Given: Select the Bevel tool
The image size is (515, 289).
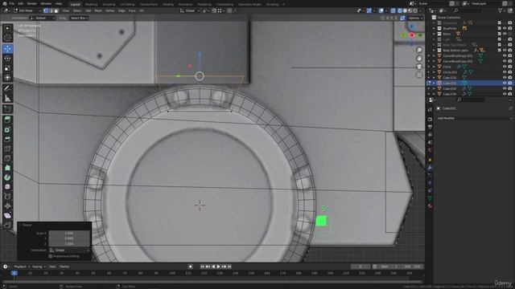Looking at the screenshot, I should coord(7,139).
